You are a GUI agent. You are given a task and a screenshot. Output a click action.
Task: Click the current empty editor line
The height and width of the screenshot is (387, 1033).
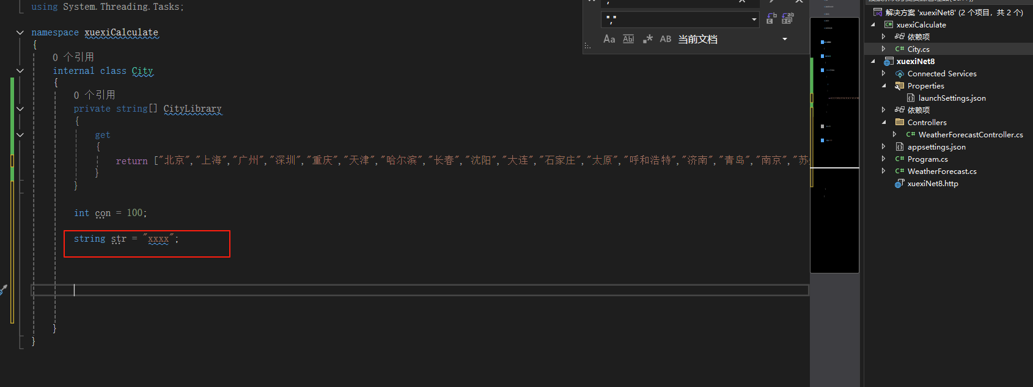(420, 290)
